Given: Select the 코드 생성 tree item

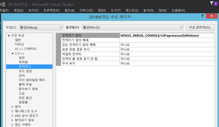Looking at the screenshot, I should coord(25,71).
